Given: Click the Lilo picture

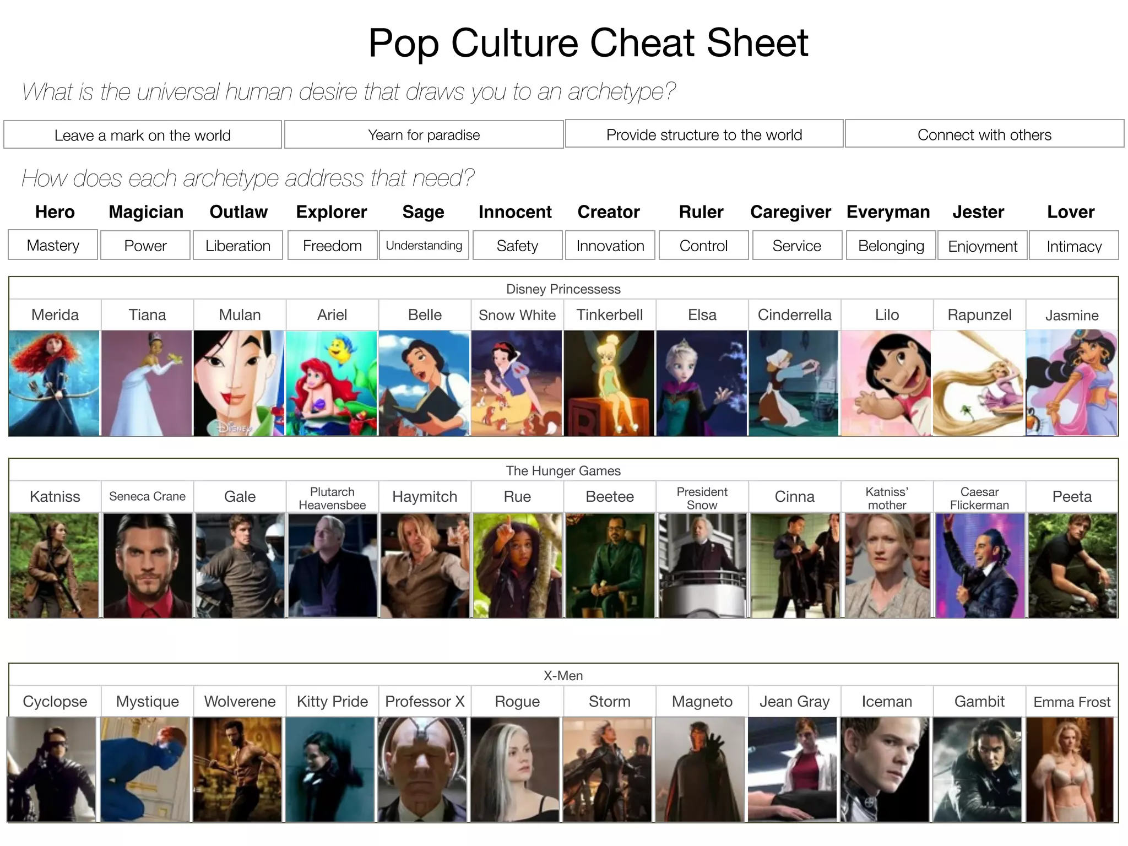Looking at the screenshot, I should (886, 383).
